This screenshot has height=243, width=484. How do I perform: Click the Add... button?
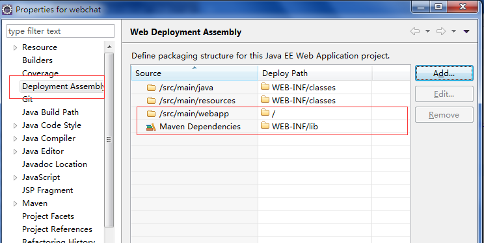coord(444,73)
